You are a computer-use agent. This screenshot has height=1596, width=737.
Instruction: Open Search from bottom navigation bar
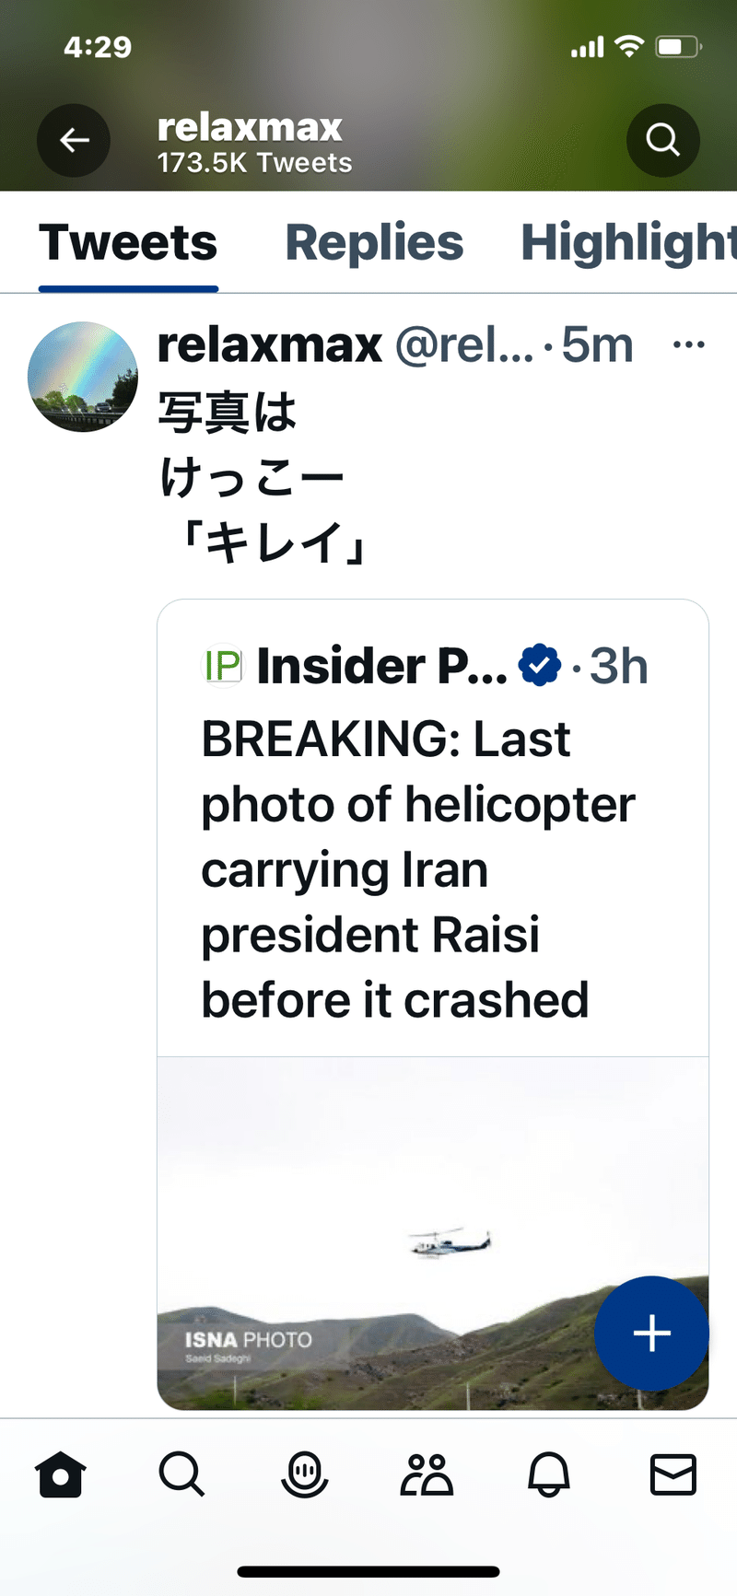click(181, 1475)
